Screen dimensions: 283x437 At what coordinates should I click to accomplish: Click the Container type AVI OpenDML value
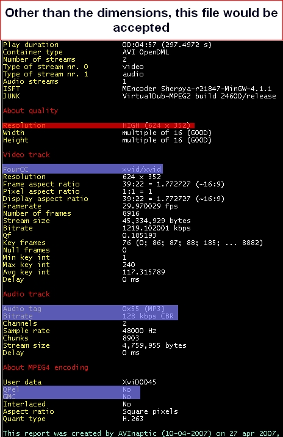tap(146, 52)
